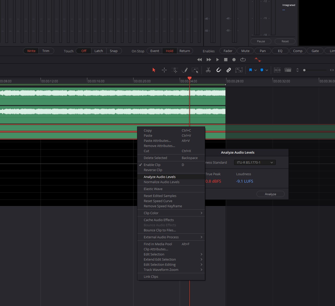The height and width of the screenshot is (306, 335).
Task: Expand the Clip Color submenu
Action: [171, 213]
